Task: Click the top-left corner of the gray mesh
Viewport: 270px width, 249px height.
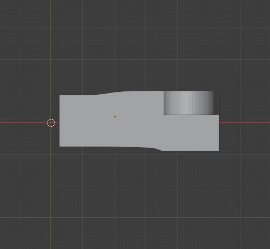Action: (x=60, y=96)
